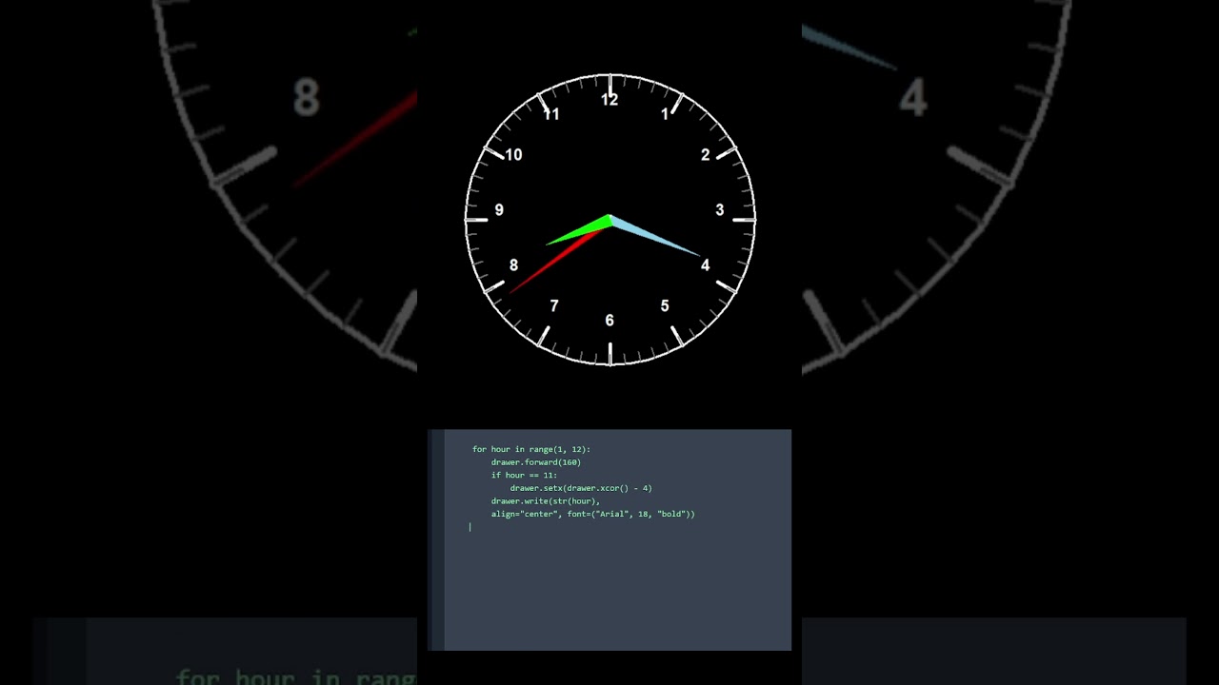Click the blurred large 8 in left background
Image resolution: width=1219 pixels, height=685 pixels.
pos(306,98)
